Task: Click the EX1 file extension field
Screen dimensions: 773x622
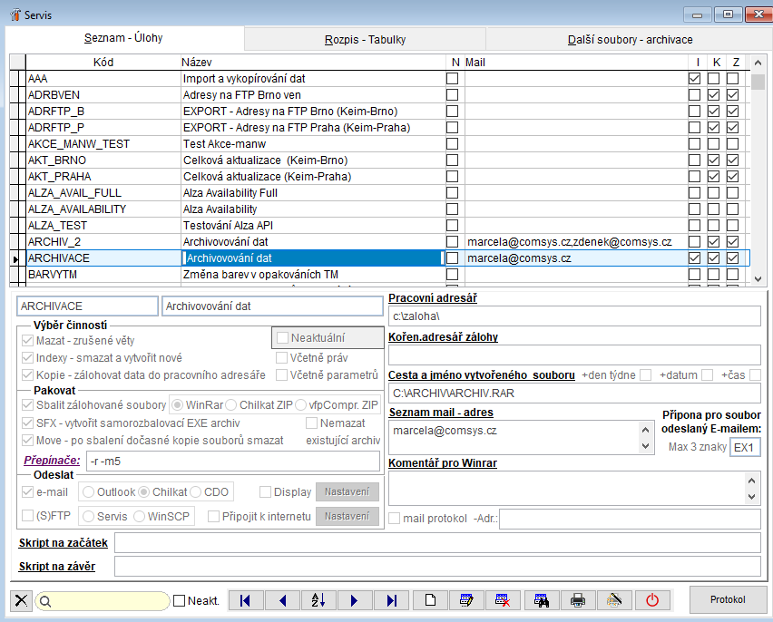Action: pyautogui.click(x=744, y=448)
